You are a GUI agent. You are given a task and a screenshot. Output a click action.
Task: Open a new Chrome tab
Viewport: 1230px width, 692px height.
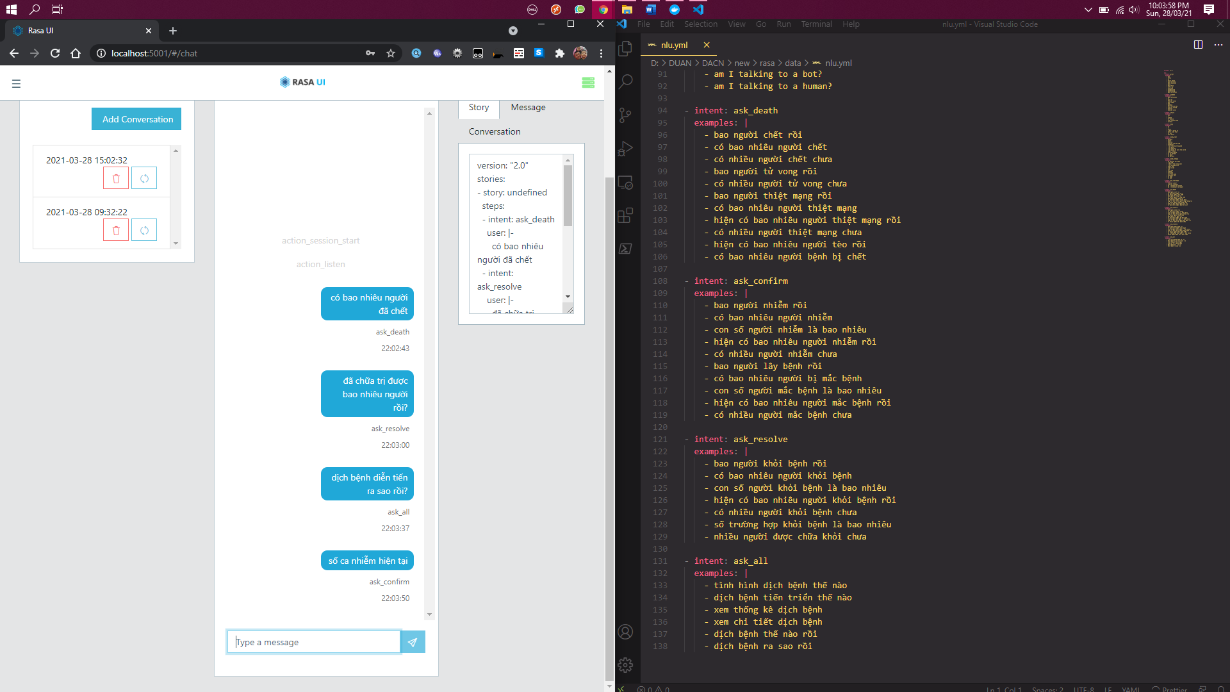click(x=173, y=31)
